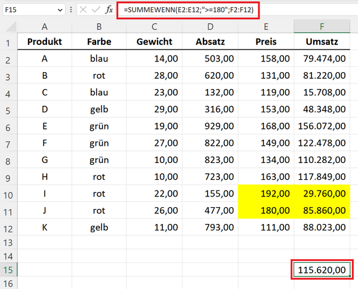Viewport: 358px width, 289px height.
Task: Select Preis cell 111,00
Action: (266, 227)
